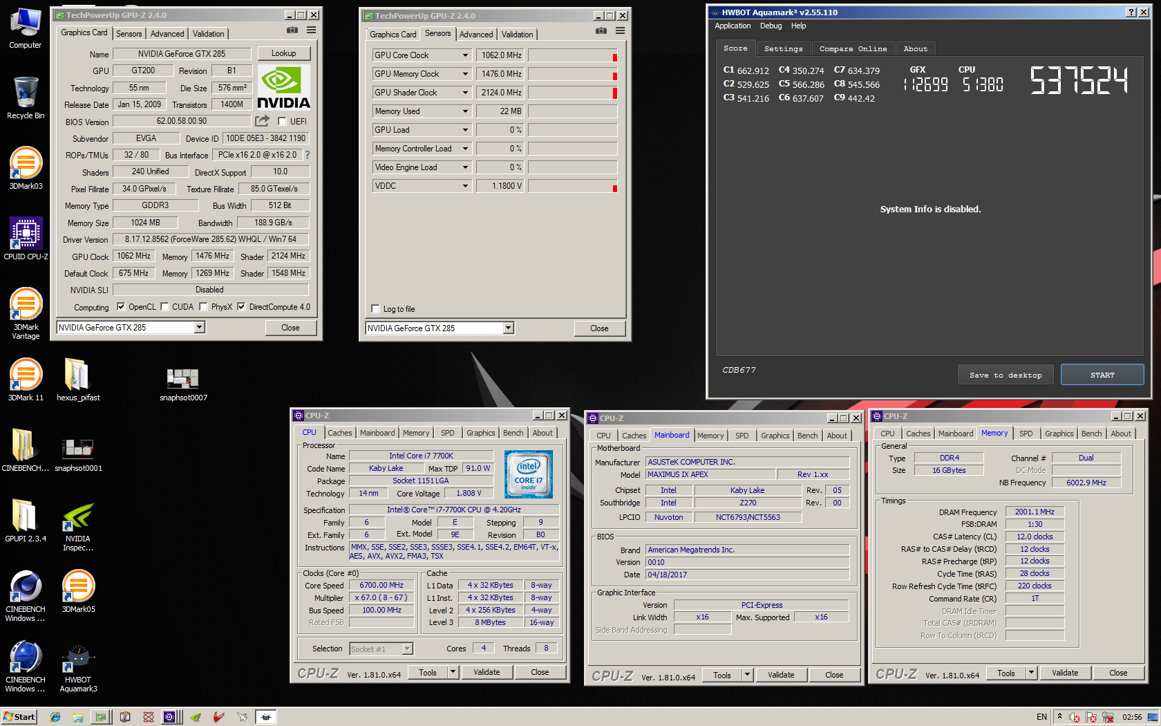Open GPU selector dropdown in GPU-Z Sensors window
The width and height of the screenshot is (1161, 726).
point(509,328)
